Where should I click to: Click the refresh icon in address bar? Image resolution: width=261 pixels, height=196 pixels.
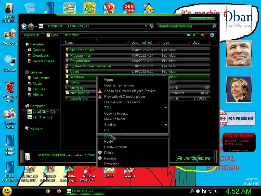(x=151, y=26)
